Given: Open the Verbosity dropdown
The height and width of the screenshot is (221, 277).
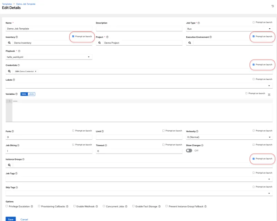Looking at the screenshot, I should 229,137.
